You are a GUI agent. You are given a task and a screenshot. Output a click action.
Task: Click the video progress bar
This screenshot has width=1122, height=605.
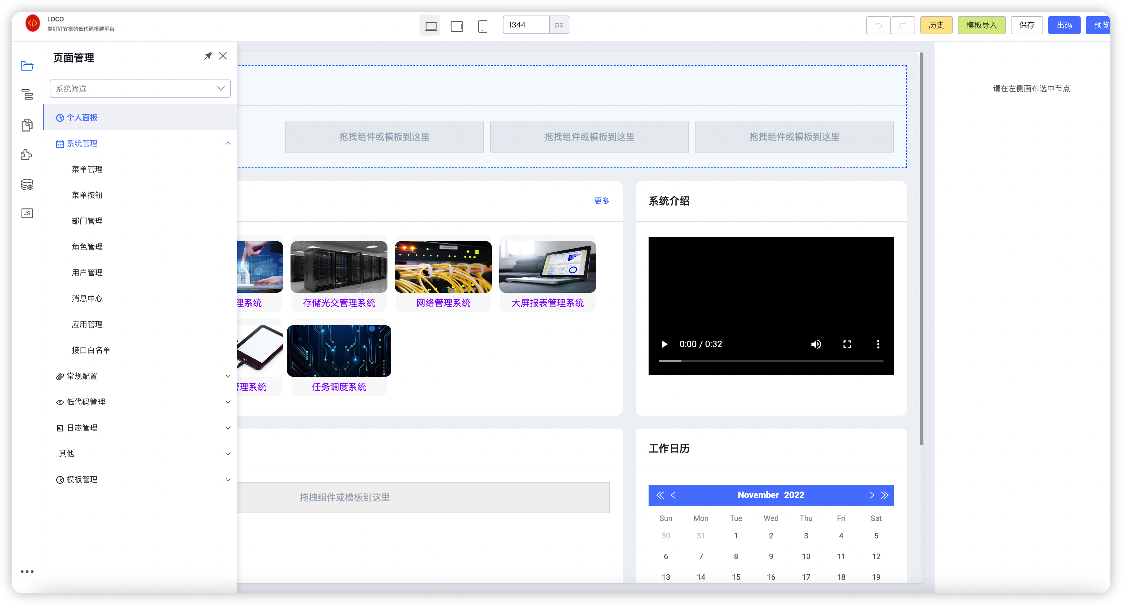pos(770,361)
